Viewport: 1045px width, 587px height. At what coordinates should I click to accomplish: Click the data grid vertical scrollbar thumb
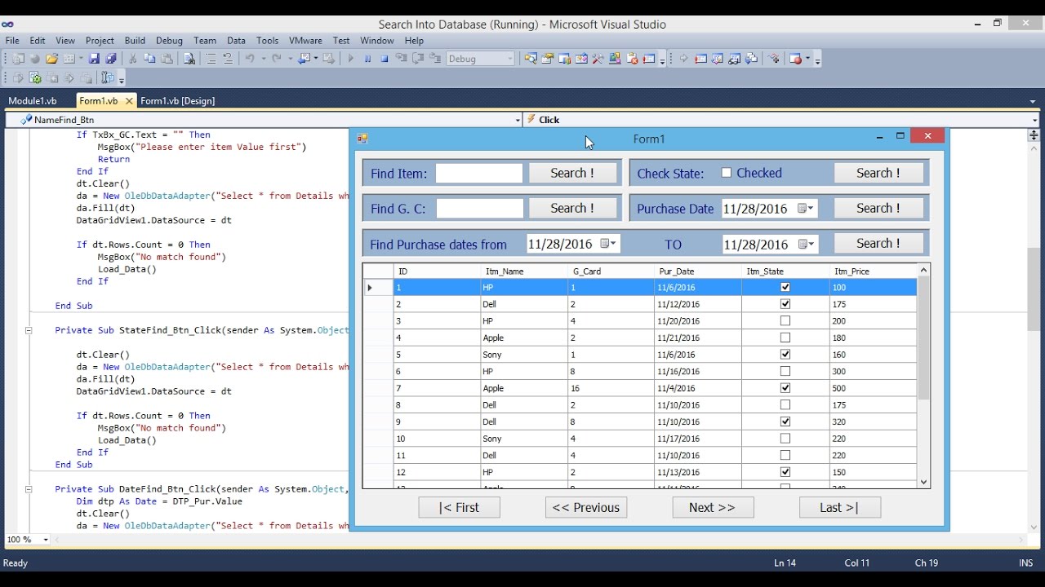pyautogui.click(x=924, y=338)
